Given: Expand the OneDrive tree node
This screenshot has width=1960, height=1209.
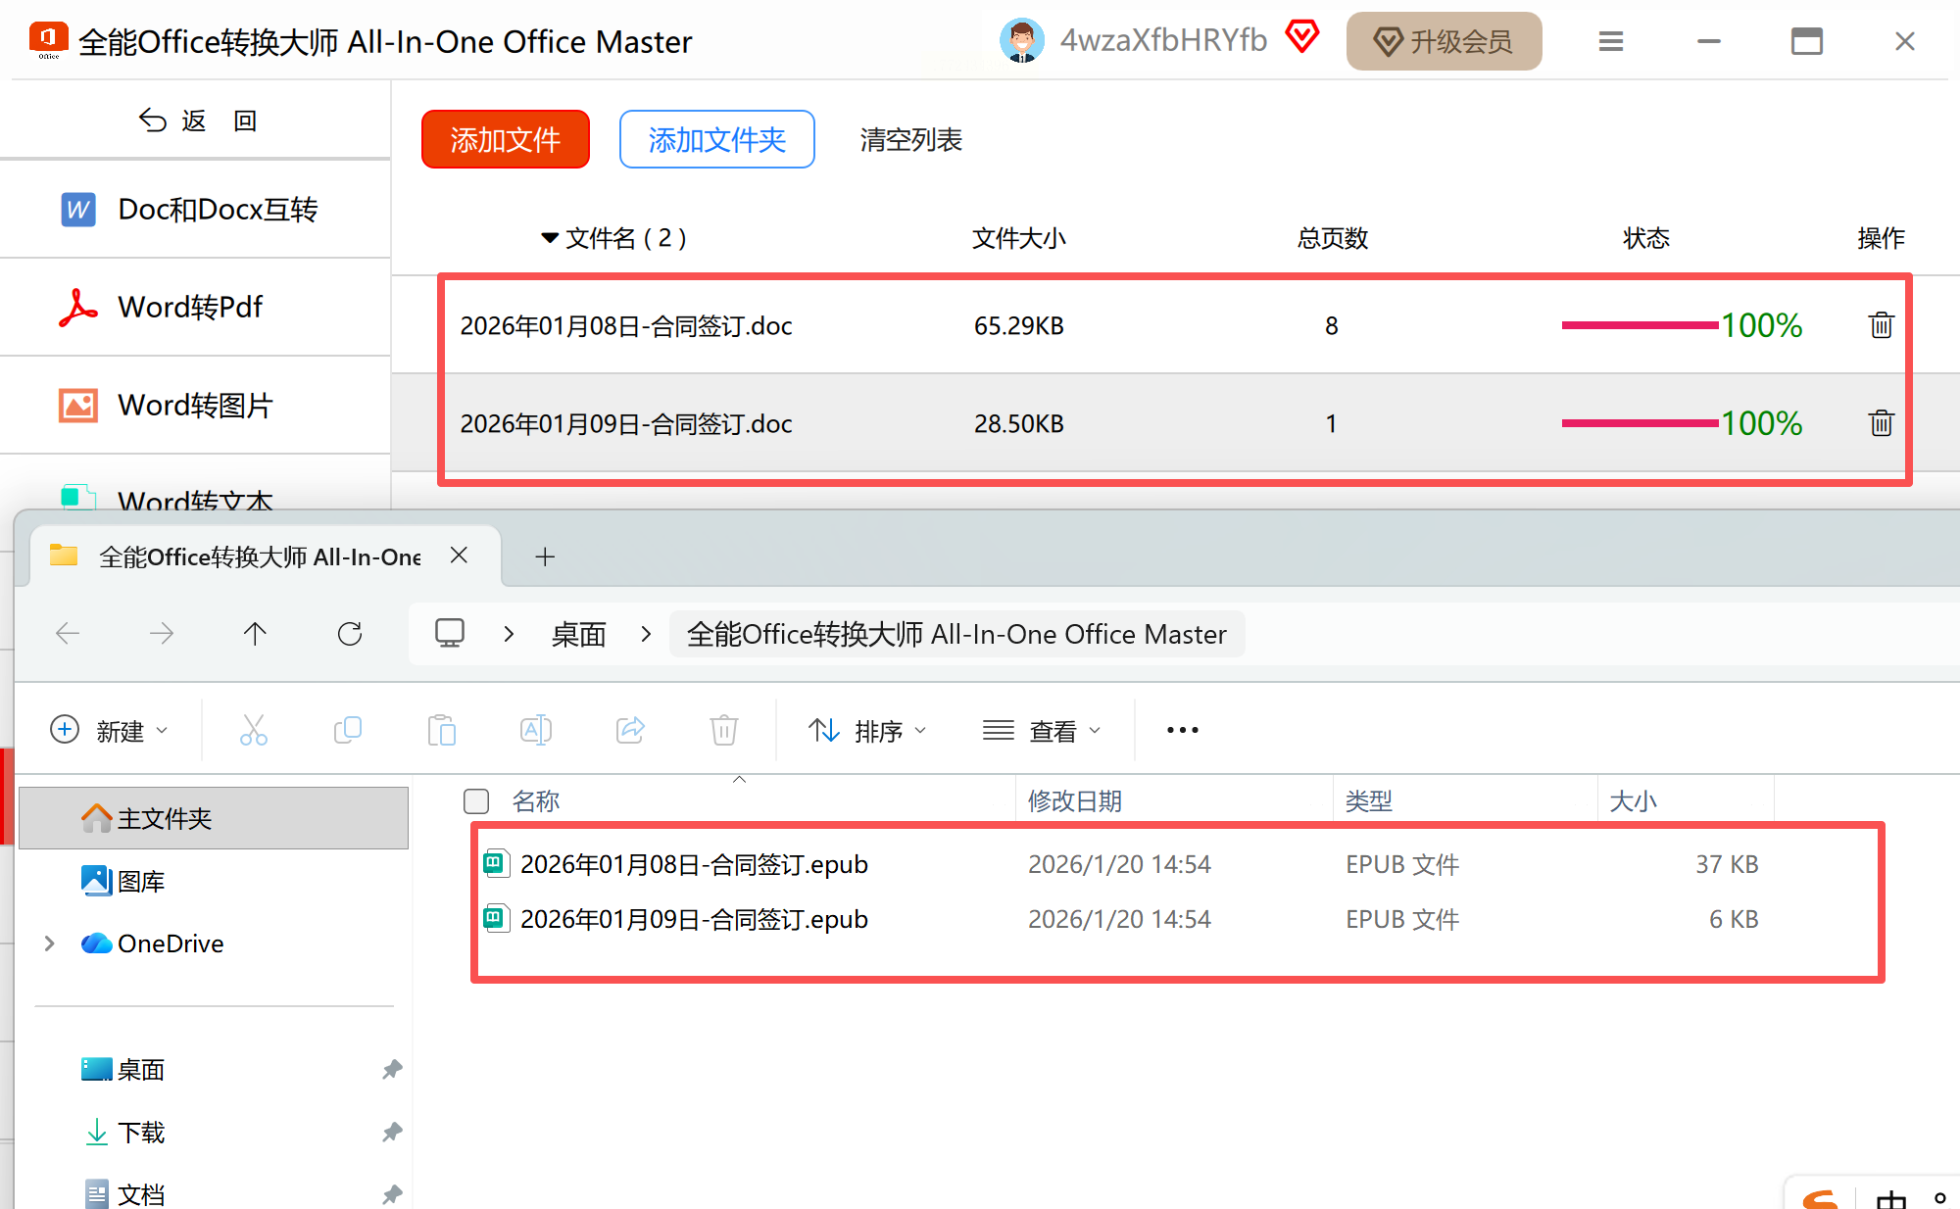Looking at the screenshot, I should (50, 943).
